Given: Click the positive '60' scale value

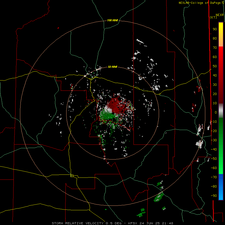Looking at the screenshot, I should tap(215, 57).
